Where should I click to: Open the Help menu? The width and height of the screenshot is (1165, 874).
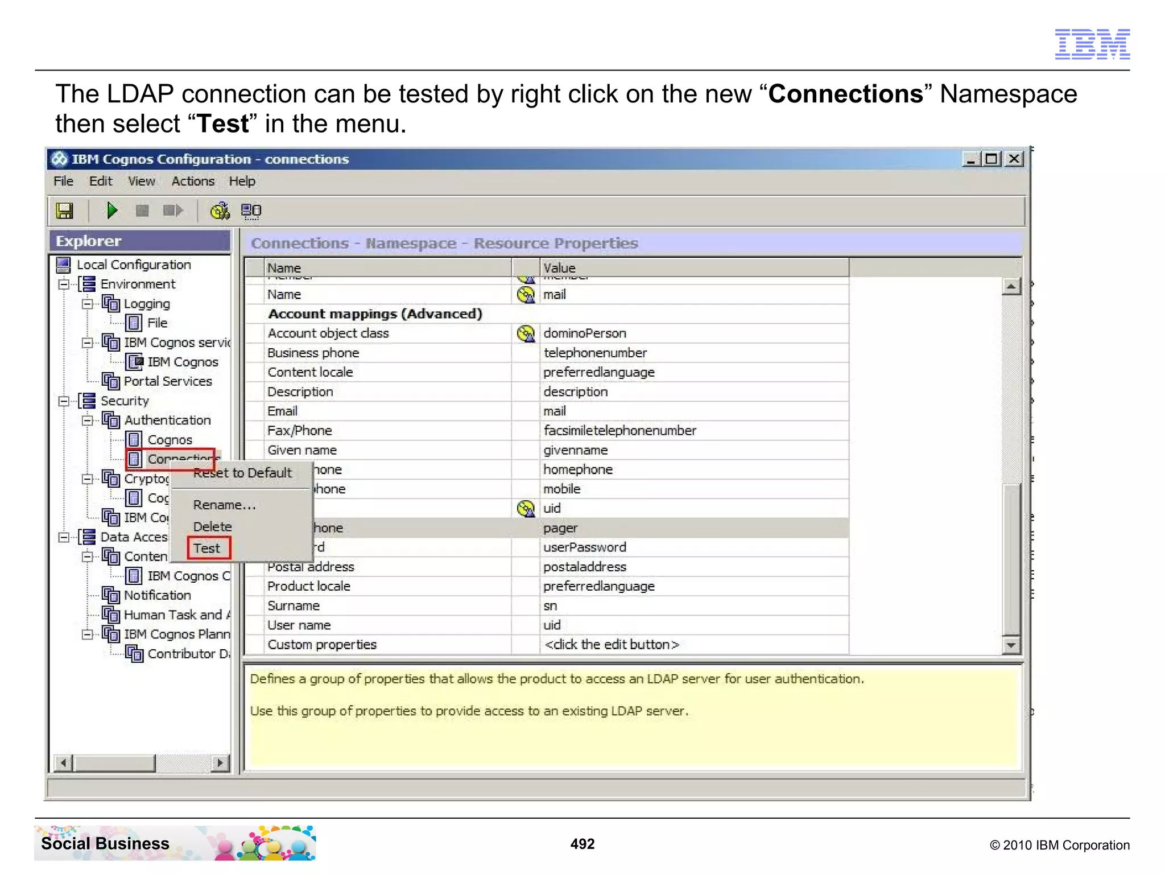242,181
